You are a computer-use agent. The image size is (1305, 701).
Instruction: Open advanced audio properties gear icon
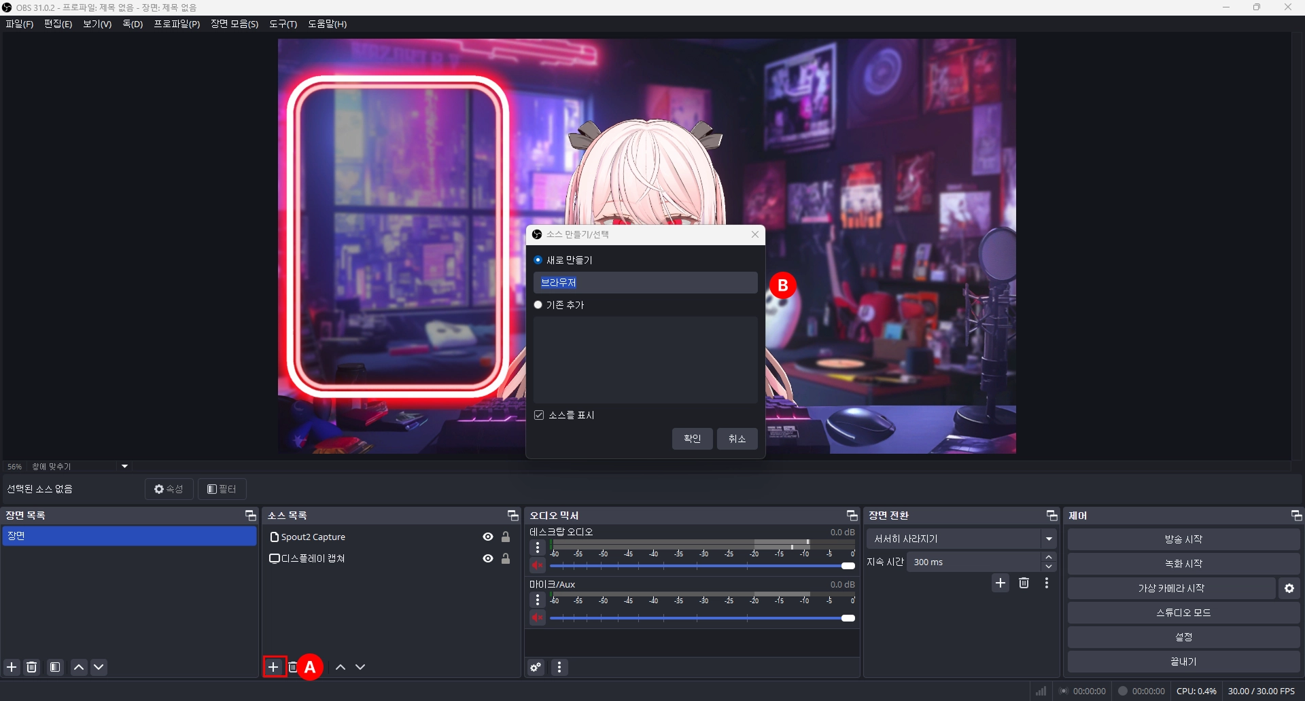tap(536, 667)
